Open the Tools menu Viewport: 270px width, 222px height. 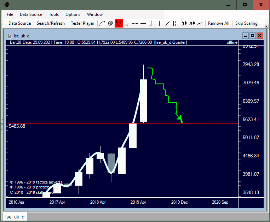54,14
